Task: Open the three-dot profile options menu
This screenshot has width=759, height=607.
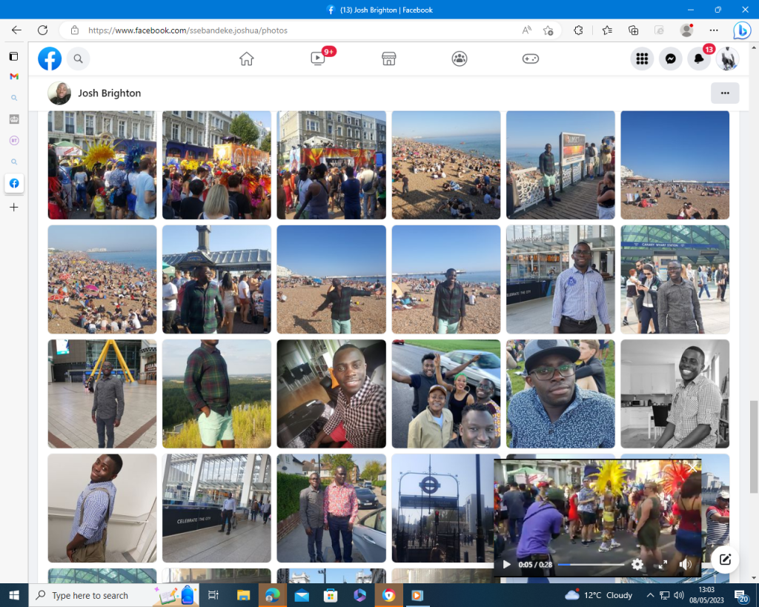Action: coord(724,93)
